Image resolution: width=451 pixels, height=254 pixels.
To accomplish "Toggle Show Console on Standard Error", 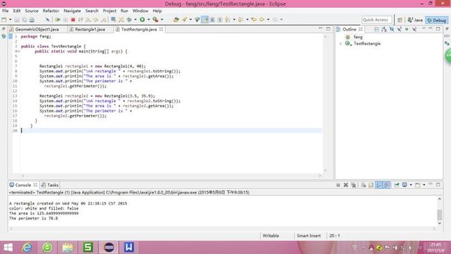I will (x=386, y=185).
